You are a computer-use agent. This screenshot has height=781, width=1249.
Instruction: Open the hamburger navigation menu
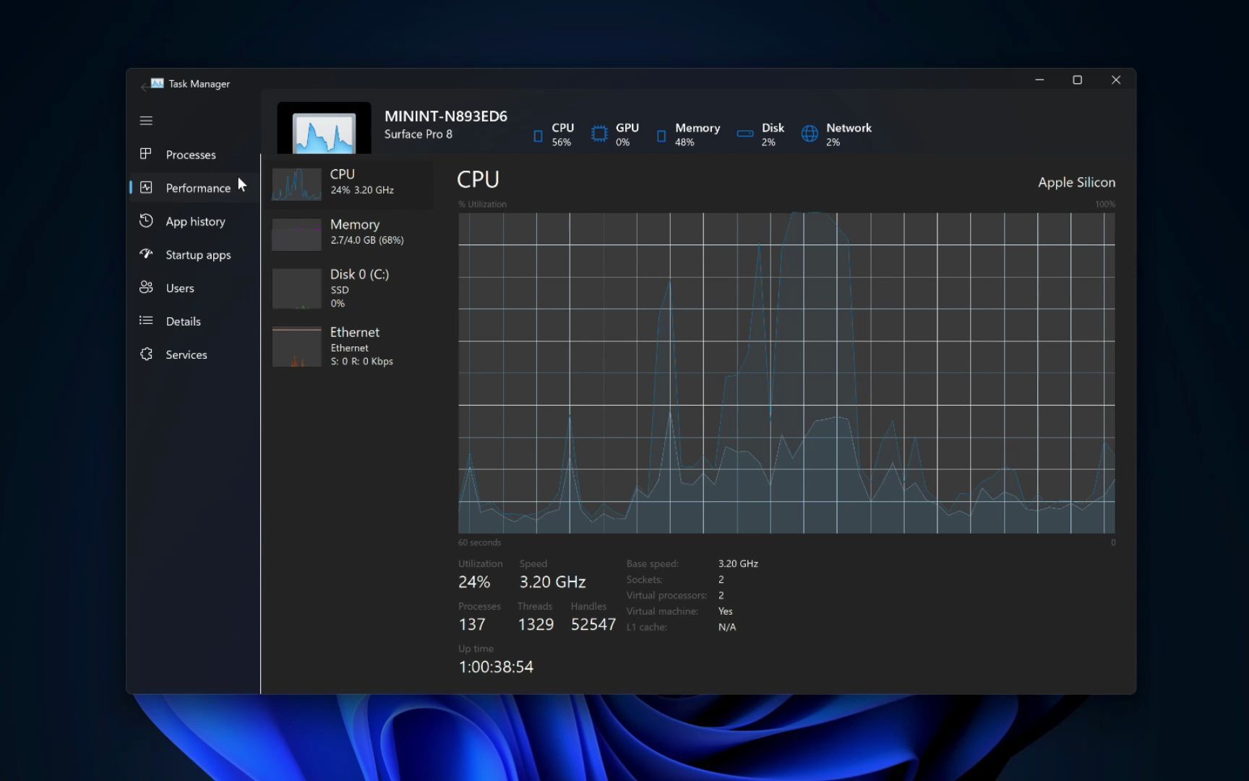146,120
